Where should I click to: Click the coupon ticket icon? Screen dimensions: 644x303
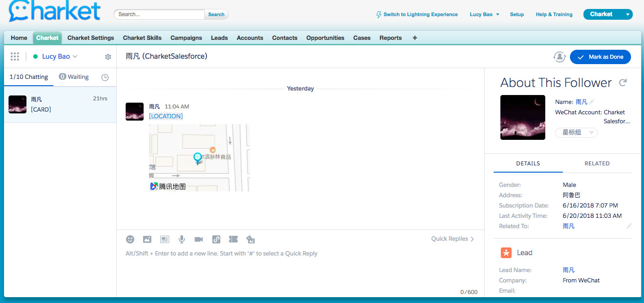[x=233, y=239]
